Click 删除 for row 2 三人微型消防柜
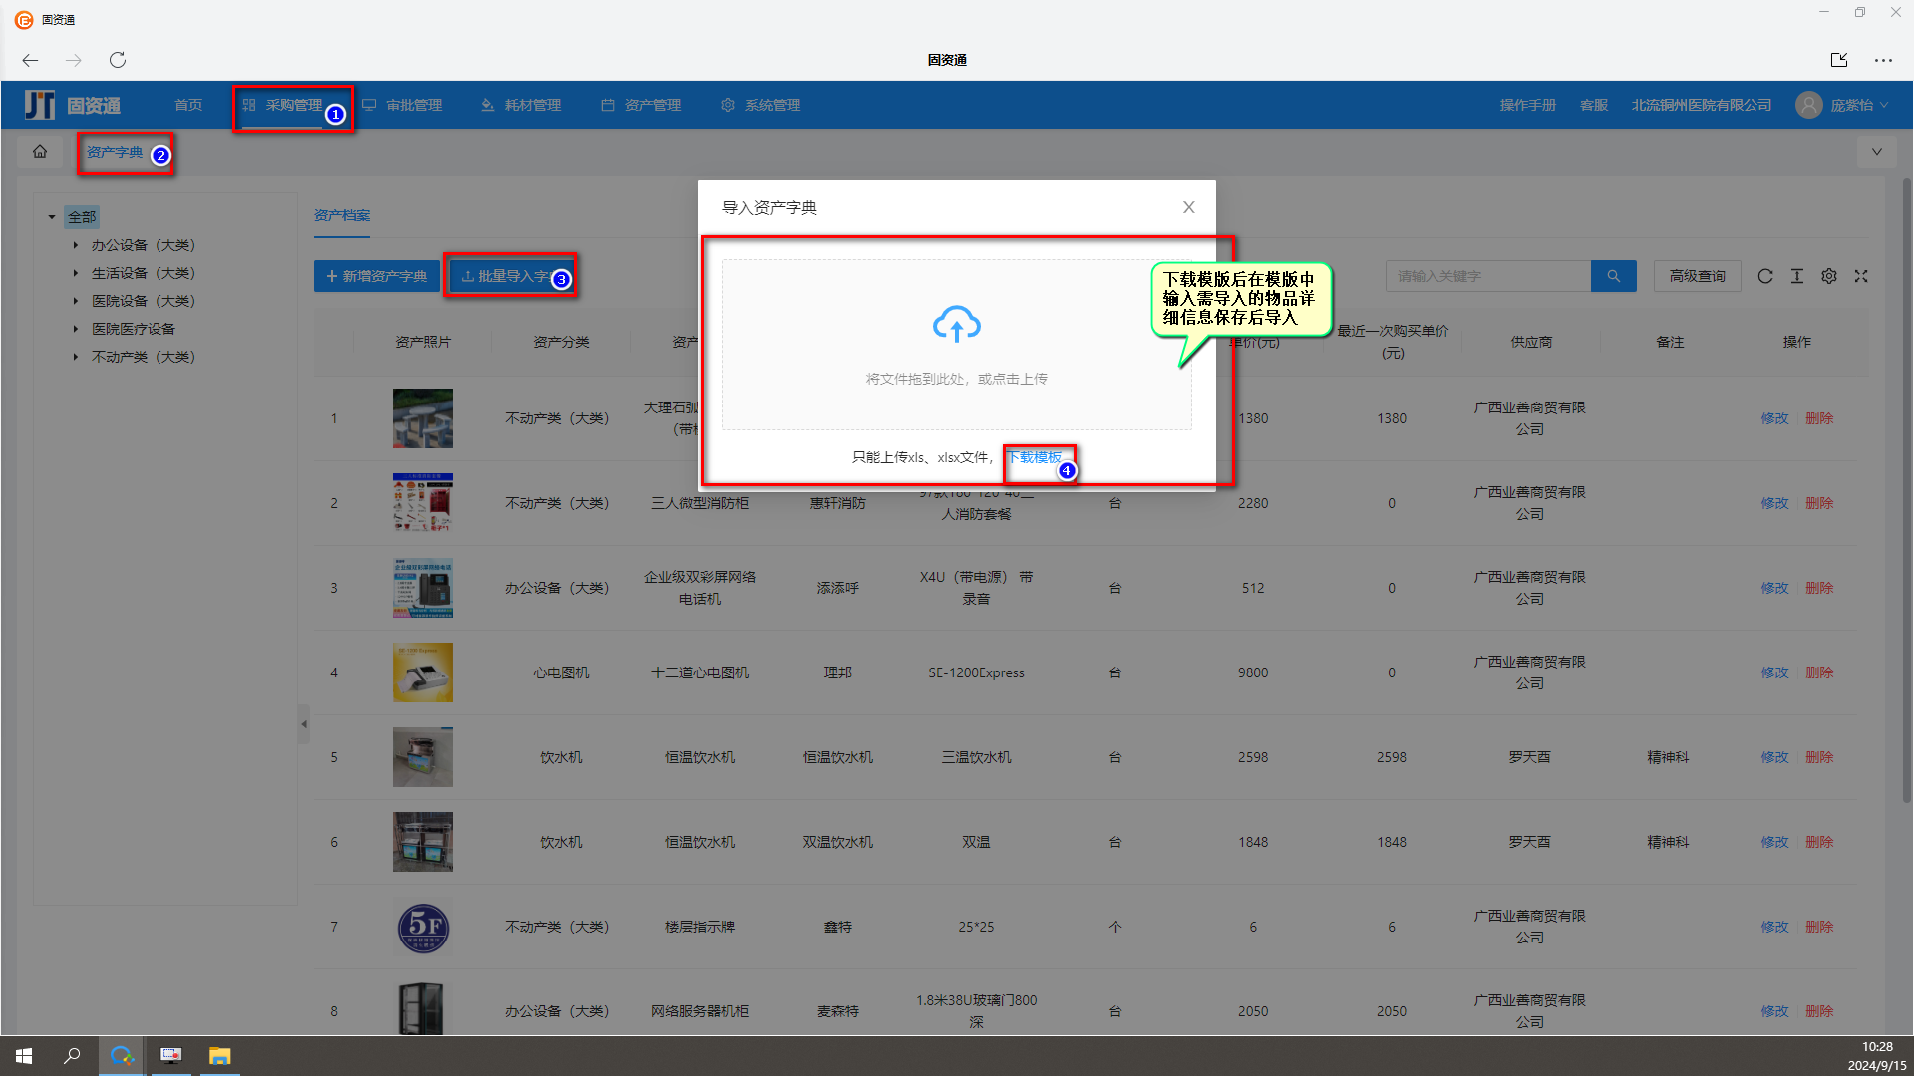Viewport: 1914px width, 1076px height. (x=1819, y=503)
